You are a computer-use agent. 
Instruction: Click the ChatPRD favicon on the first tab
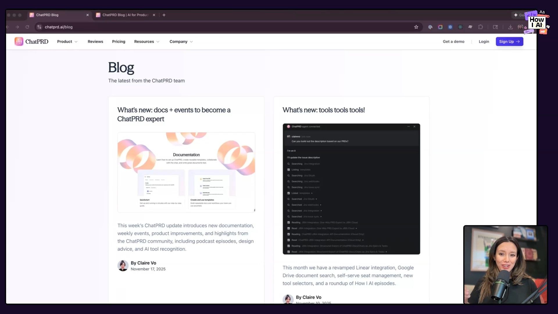[x=32, y=15]
